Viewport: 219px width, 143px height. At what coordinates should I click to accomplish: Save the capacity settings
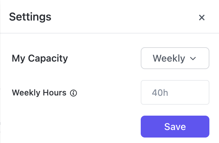[175, 127]
